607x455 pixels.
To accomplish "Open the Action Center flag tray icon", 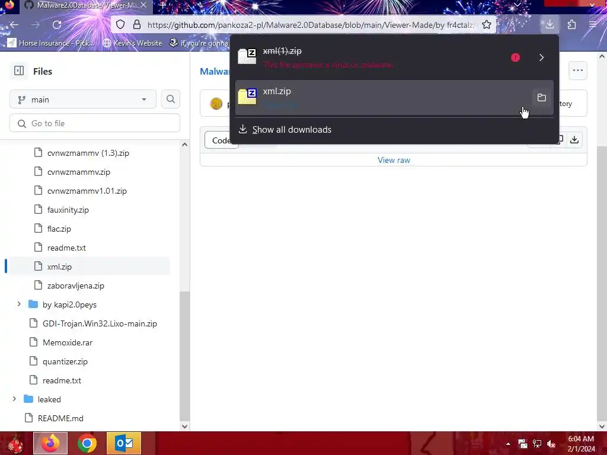I will click(523, 444).
